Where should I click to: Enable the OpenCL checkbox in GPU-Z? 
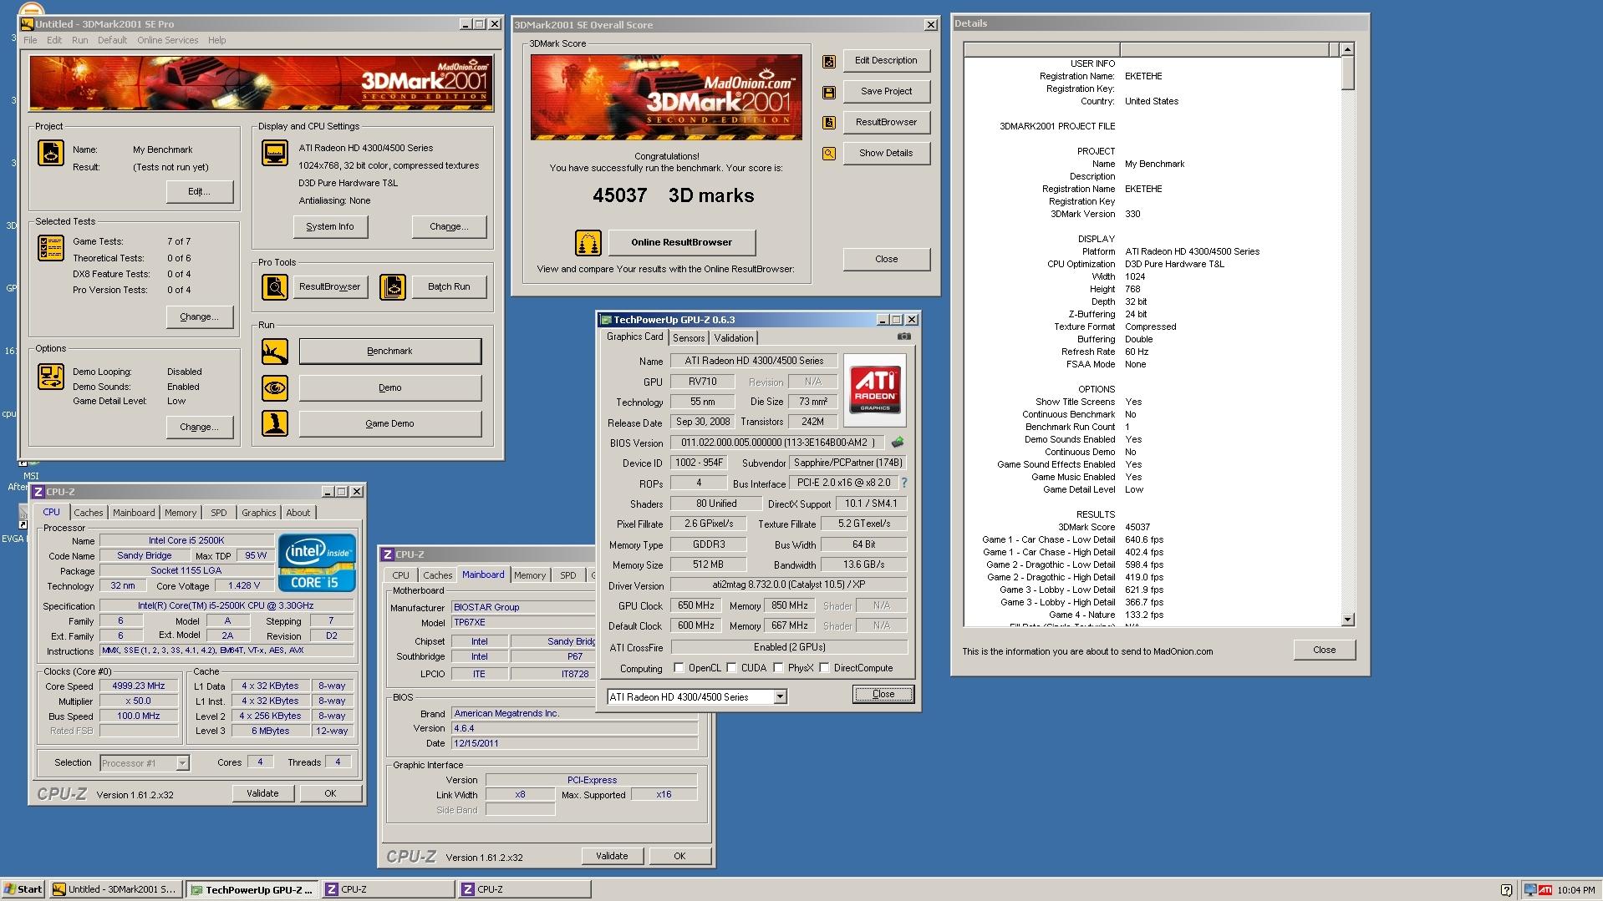pos(679,668)
